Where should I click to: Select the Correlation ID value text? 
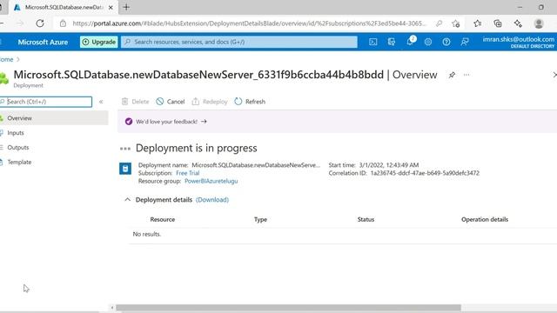[x=425, y=173]
